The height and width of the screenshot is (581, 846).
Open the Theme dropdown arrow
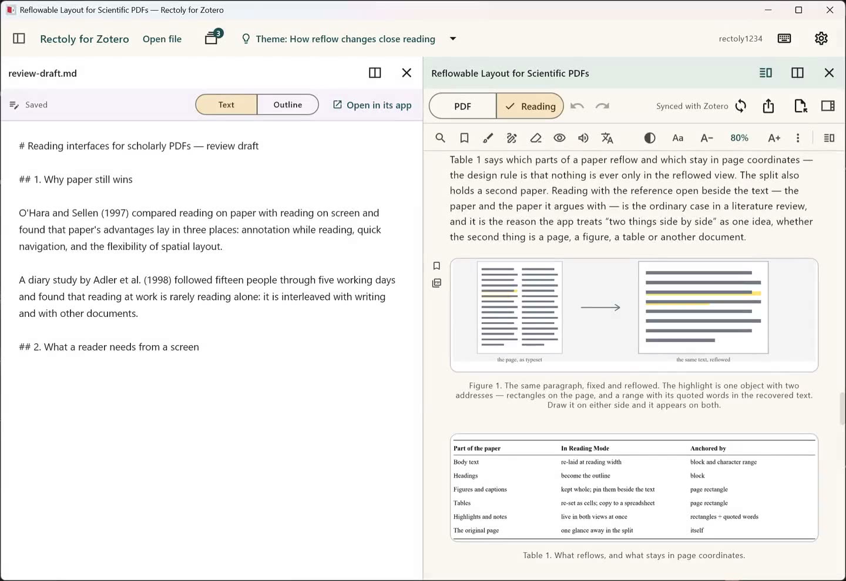(x=452, y=39)
